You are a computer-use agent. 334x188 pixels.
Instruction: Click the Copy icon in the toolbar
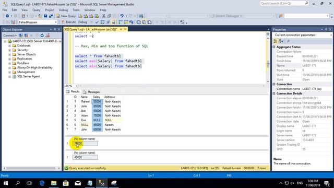pyautogui.click(x=109, y=16)
